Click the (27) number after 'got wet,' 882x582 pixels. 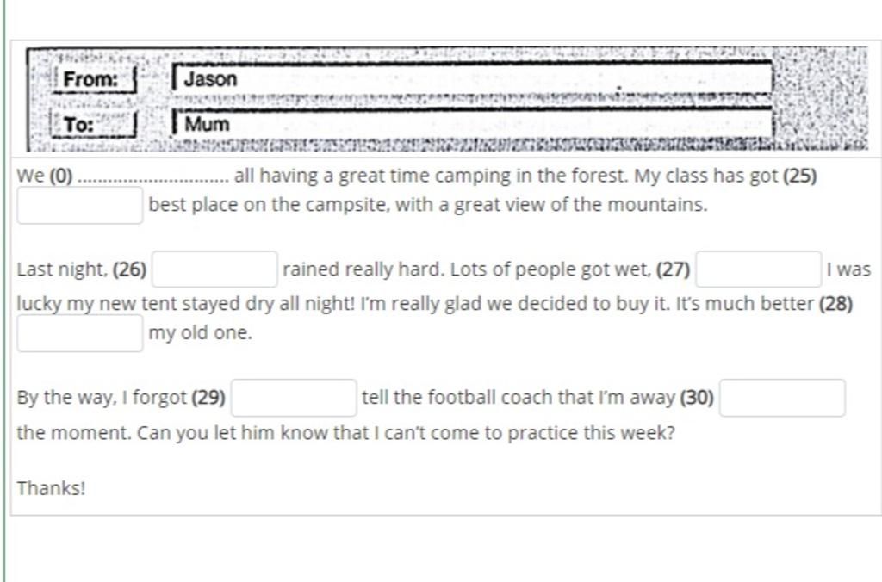[673, 269]
